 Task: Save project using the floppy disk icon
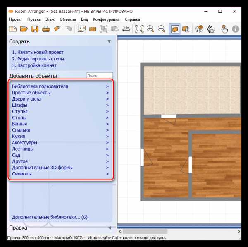point(35,29)
